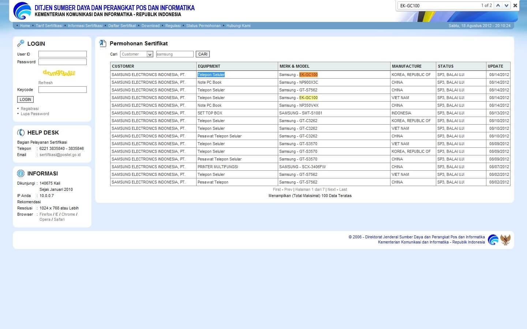Jump to next find result with down arrow
Screen dimensions: 527x329
click(x=507, y=5)
